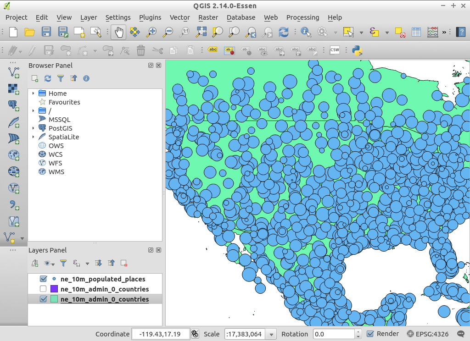Click the Add PostGIS Layer elephant icon
The width and height of the screenshot is (470, 341).
pyautogui.click(x=13, y=106)
